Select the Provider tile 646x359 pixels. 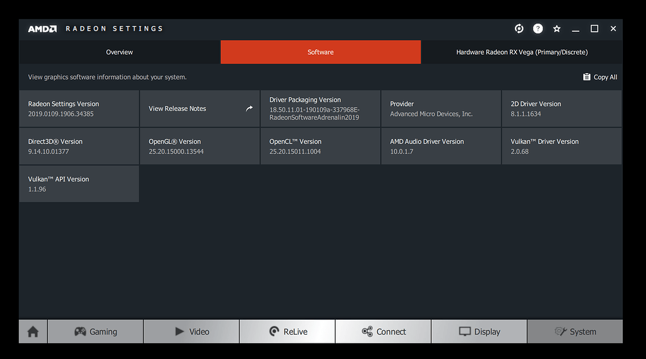click(441, 108)
